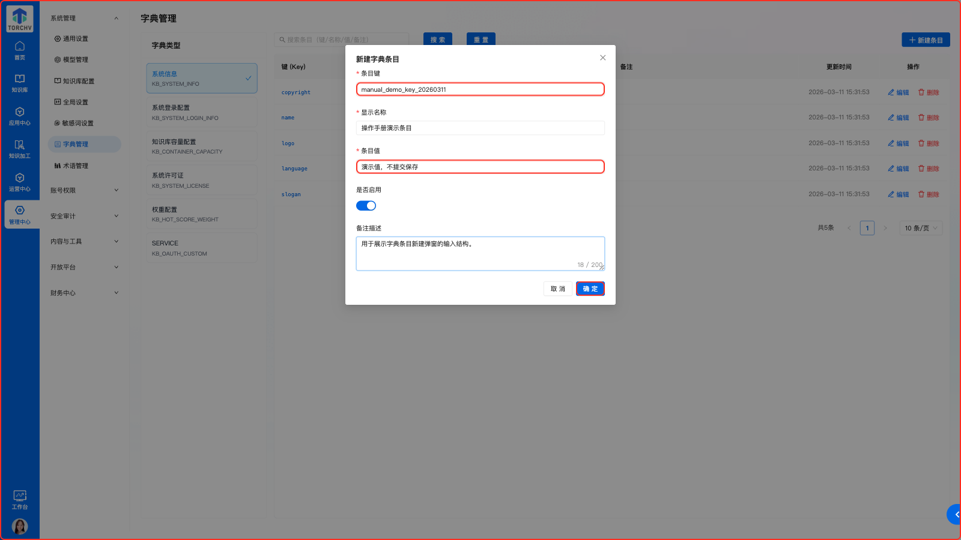Viewport: 961px width, 540px height.
Task: Toggle the 是否启用 switch off
Action: (x=366, y=206)
